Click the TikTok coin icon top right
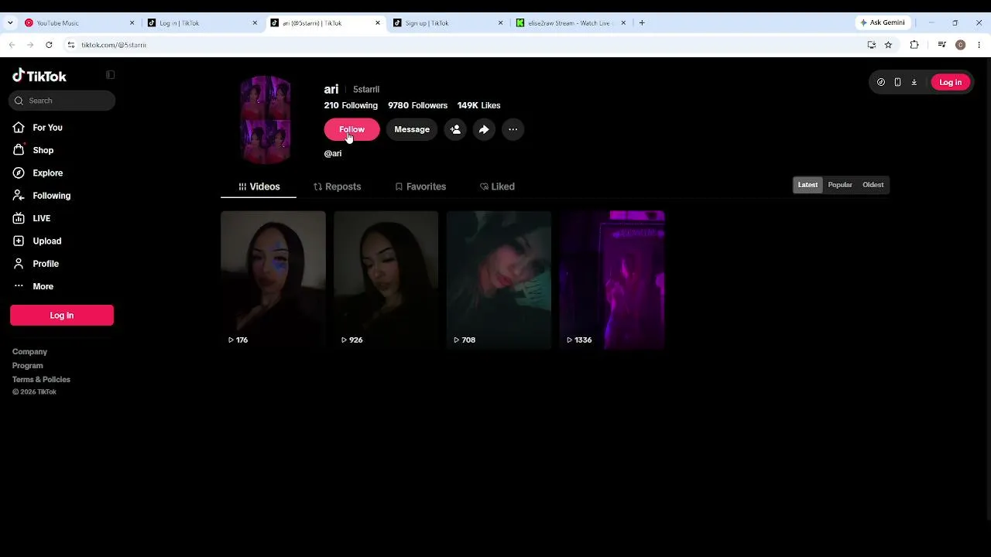 [x=881, y=82]
